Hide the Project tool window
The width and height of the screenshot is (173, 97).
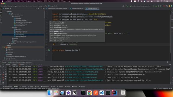pos(44,8)
